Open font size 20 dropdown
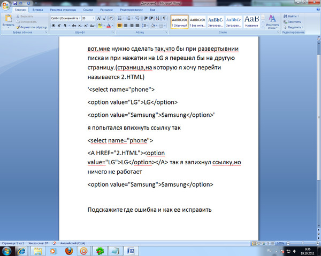 93,18
